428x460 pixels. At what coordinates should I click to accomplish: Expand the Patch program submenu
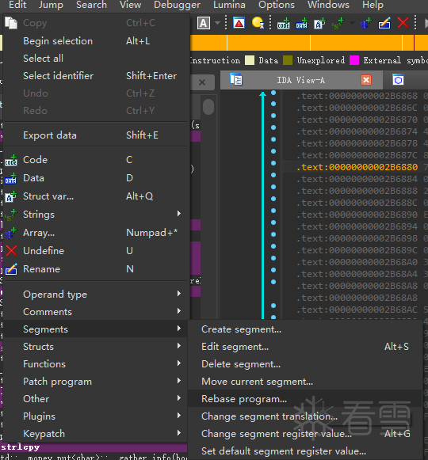(x=96, y=382)
